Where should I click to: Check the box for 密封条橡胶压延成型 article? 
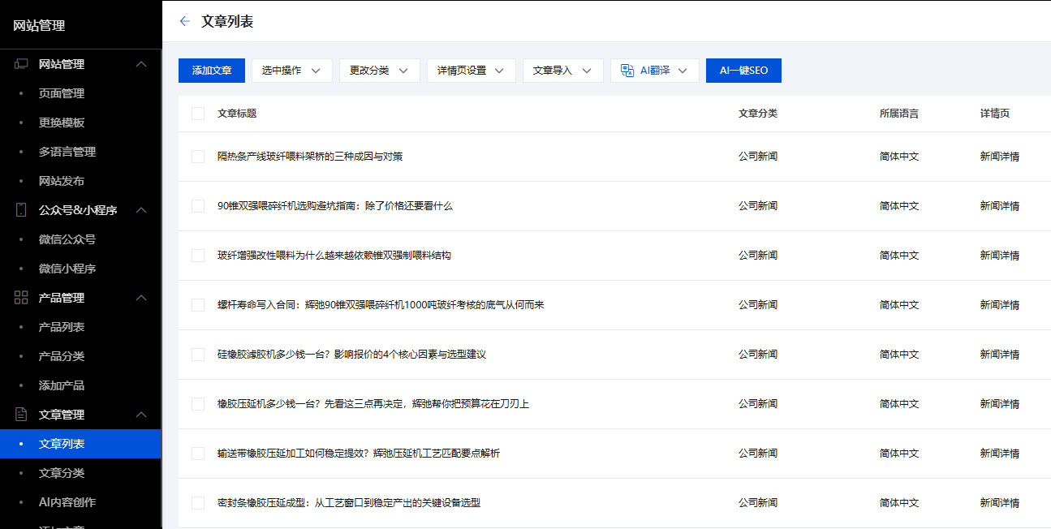(x=198, y=503)
